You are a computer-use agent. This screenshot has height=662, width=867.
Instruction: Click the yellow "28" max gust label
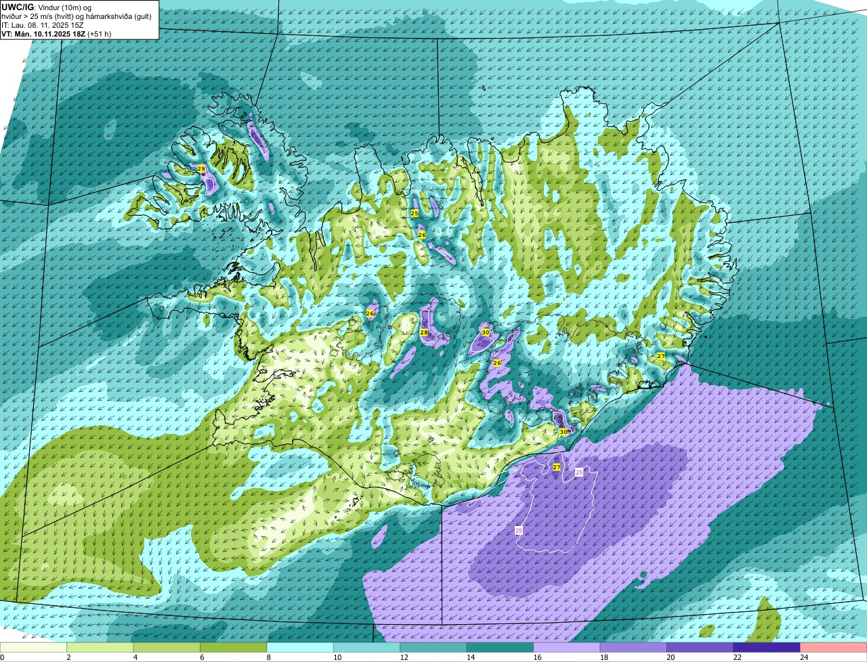pos(424,332)
